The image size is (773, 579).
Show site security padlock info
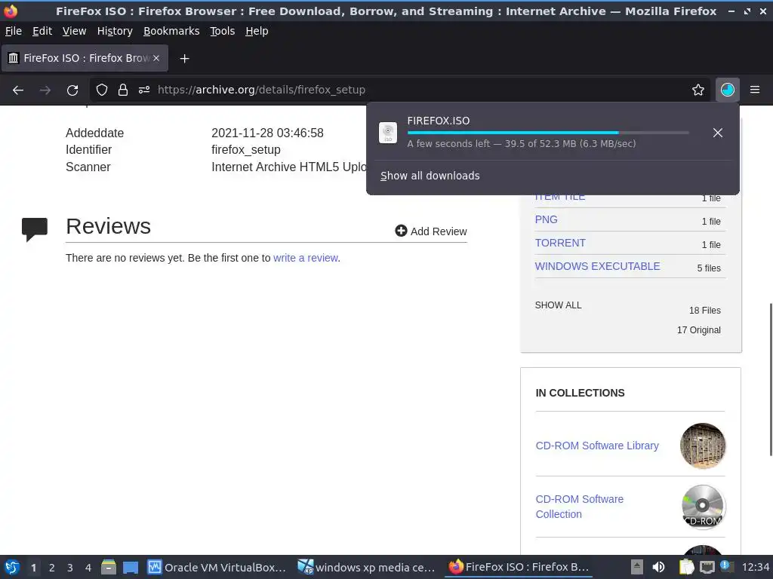click(123, 90)
